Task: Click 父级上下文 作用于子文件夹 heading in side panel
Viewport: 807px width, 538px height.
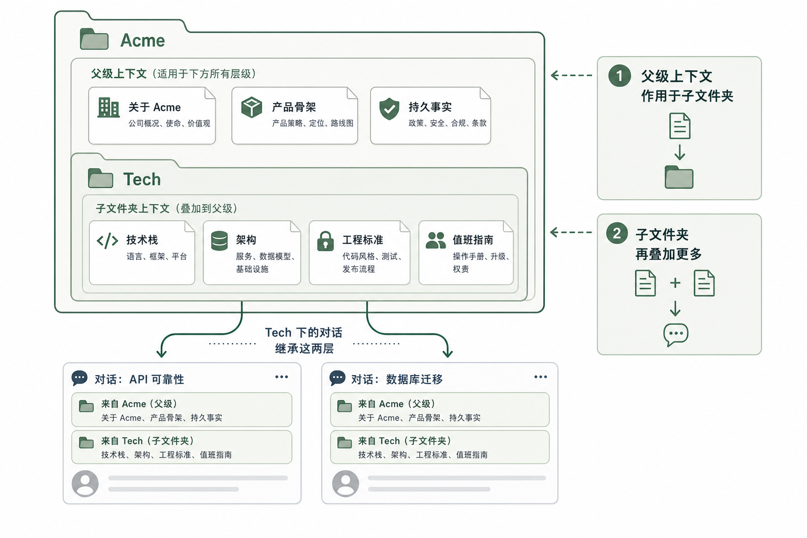Action: 687,86
